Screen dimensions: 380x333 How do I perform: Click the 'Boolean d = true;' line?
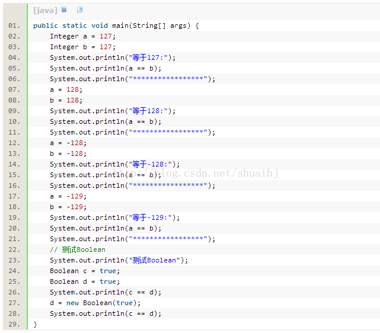pos(85,281)
